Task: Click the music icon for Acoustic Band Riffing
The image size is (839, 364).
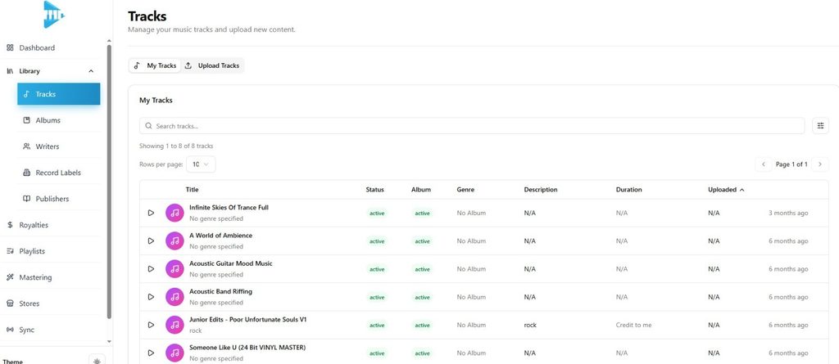Action: [175, 297]
